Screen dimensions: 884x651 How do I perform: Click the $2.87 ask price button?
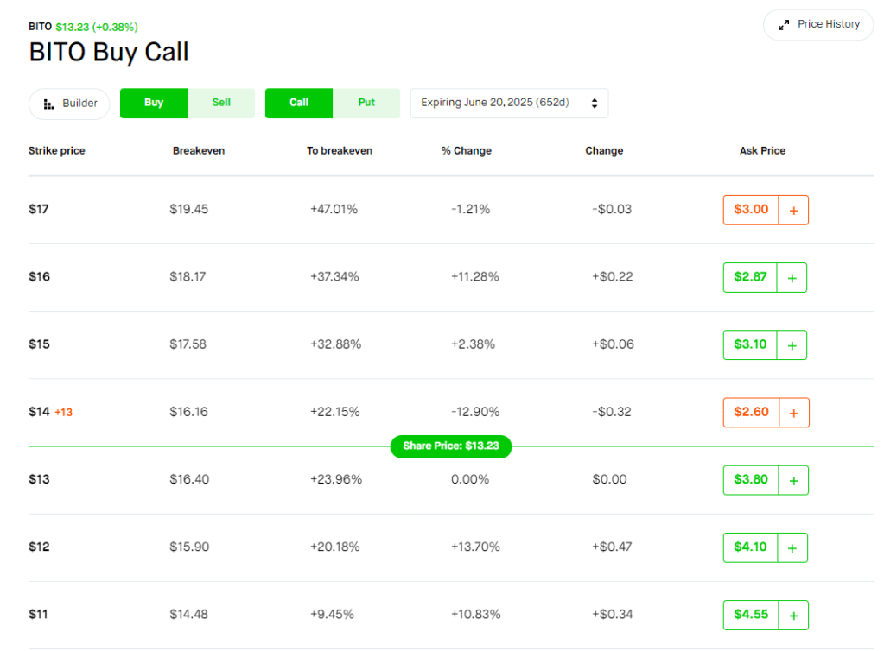(x=749, y=277)
